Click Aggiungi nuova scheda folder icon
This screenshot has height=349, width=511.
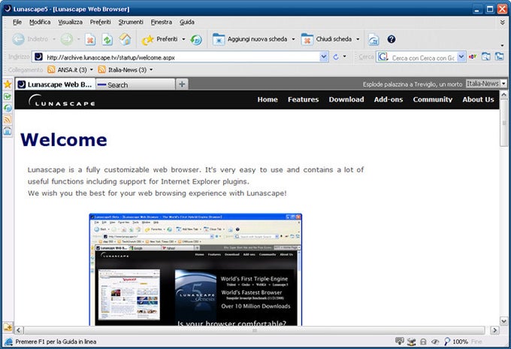219,39
